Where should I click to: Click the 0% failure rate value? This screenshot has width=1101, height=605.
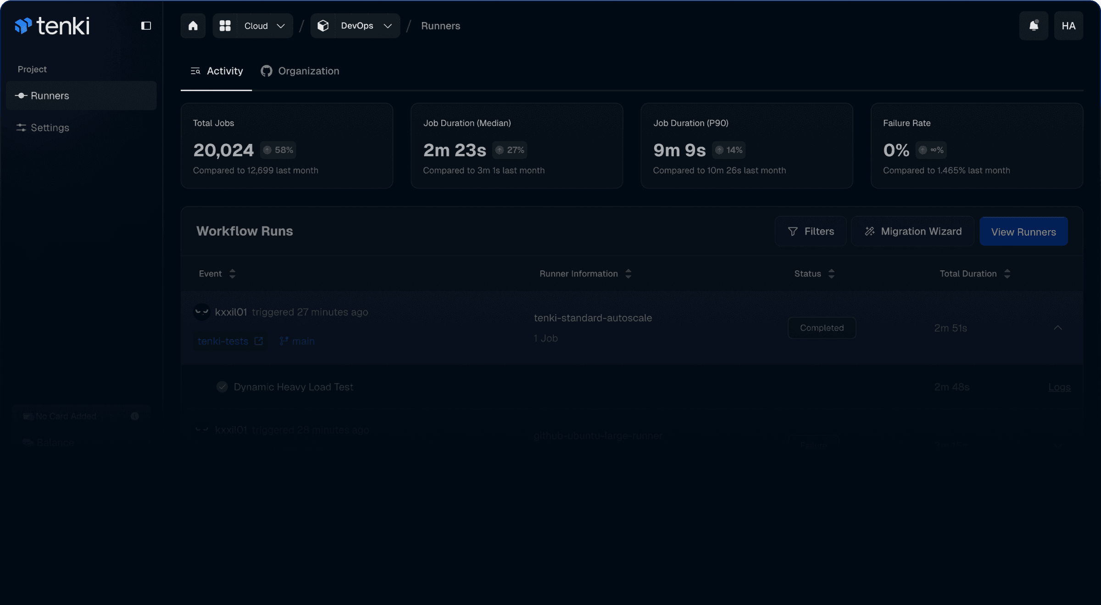(896, 150)
